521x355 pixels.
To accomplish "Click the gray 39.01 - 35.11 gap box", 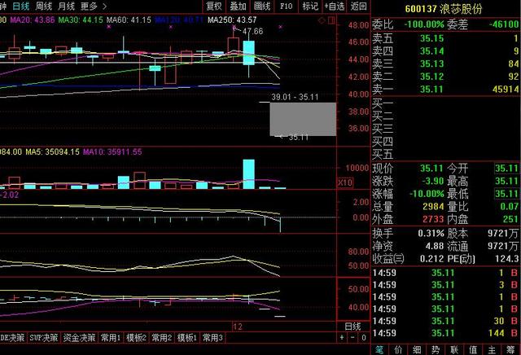I will tap(303, 119).
